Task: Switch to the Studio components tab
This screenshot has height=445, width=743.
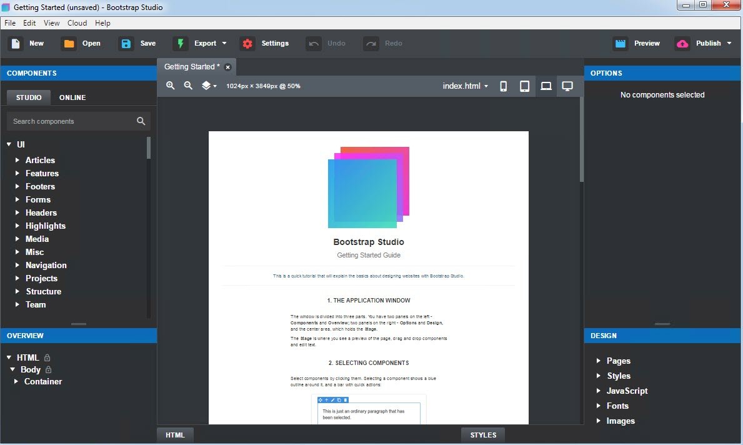Action: (29, 97)
